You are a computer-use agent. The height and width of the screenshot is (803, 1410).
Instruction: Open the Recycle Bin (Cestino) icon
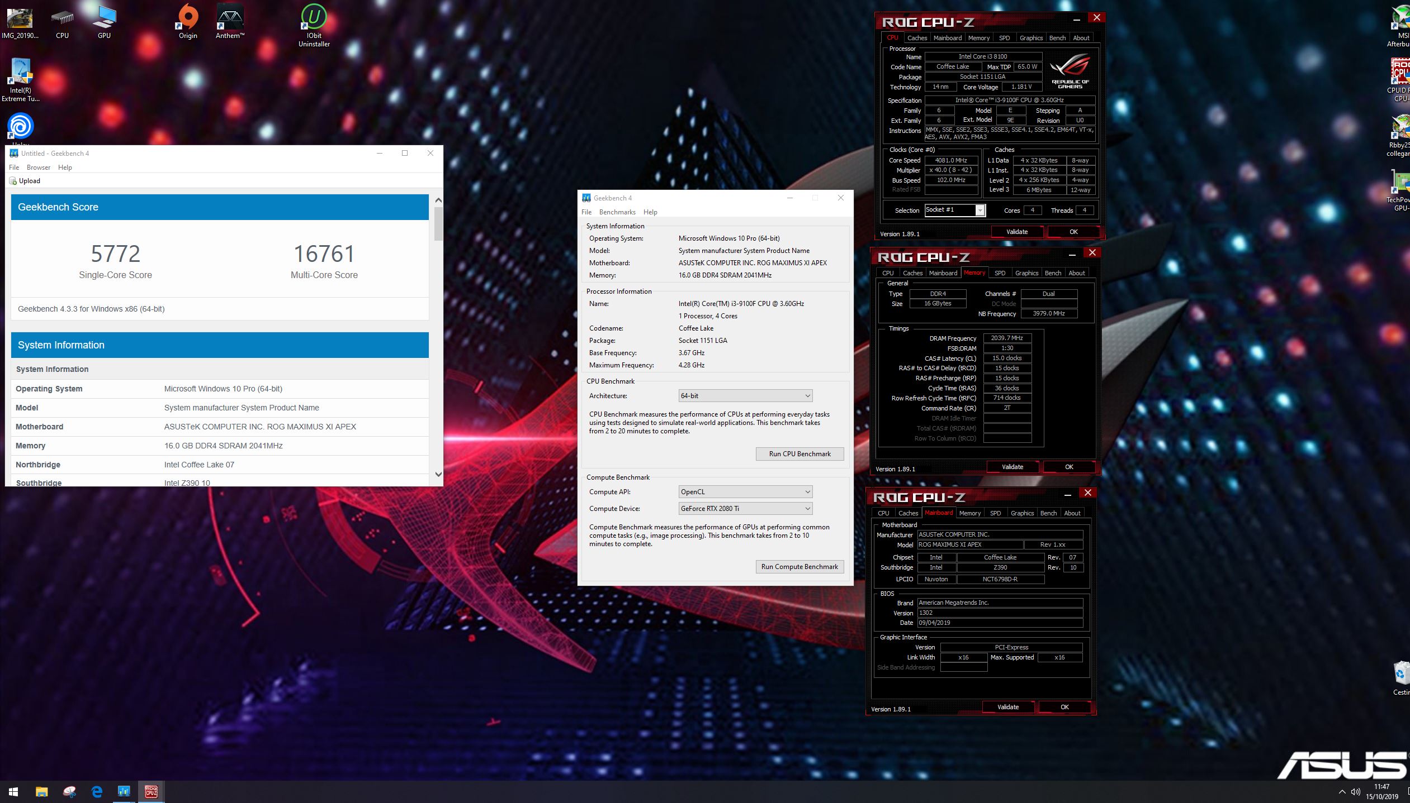[1401, 677]
